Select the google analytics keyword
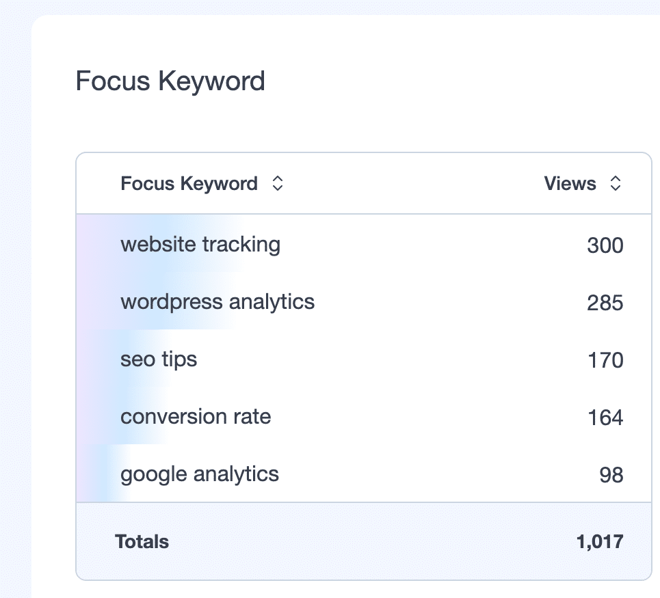660x598 pixels. [200, 474]
